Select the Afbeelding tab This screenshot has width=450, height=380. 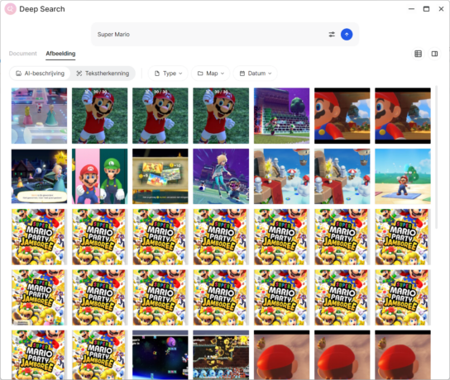point(60,54)
